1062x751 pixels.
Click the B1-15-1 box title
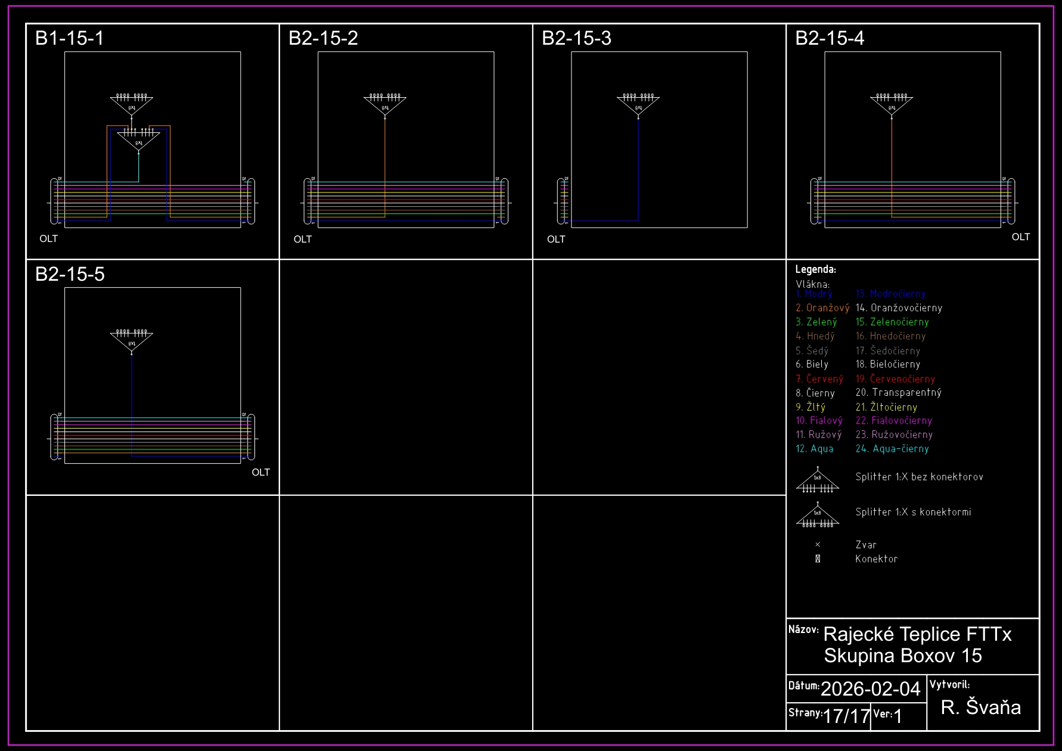(x=70, y=38)
